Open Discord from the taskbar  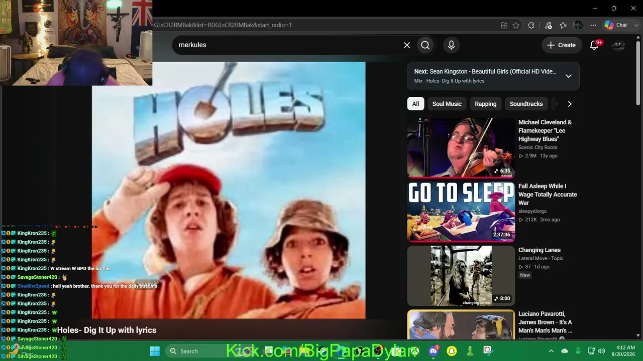tap(434, 351)
